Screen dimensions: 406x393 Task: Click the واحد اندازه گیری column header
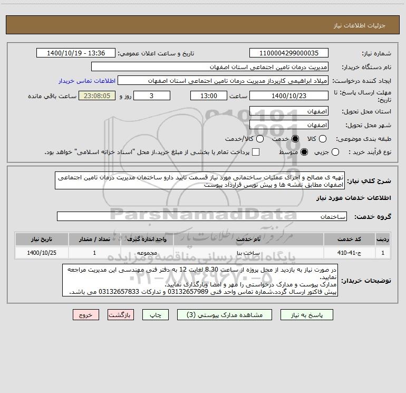click(x=147, y=239)
